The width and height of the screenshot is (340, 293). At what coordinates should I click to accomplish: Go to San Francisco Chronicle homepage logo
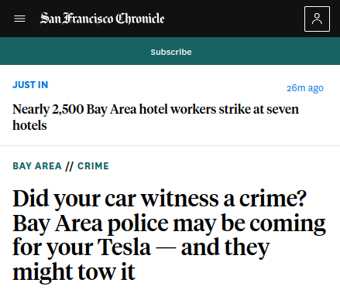[x=102, y=19]
